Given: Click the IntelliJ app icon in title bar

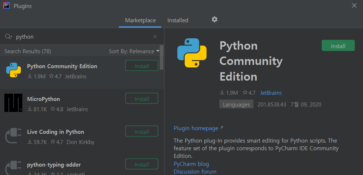Looking at the screenshot, I should (7, 5).
